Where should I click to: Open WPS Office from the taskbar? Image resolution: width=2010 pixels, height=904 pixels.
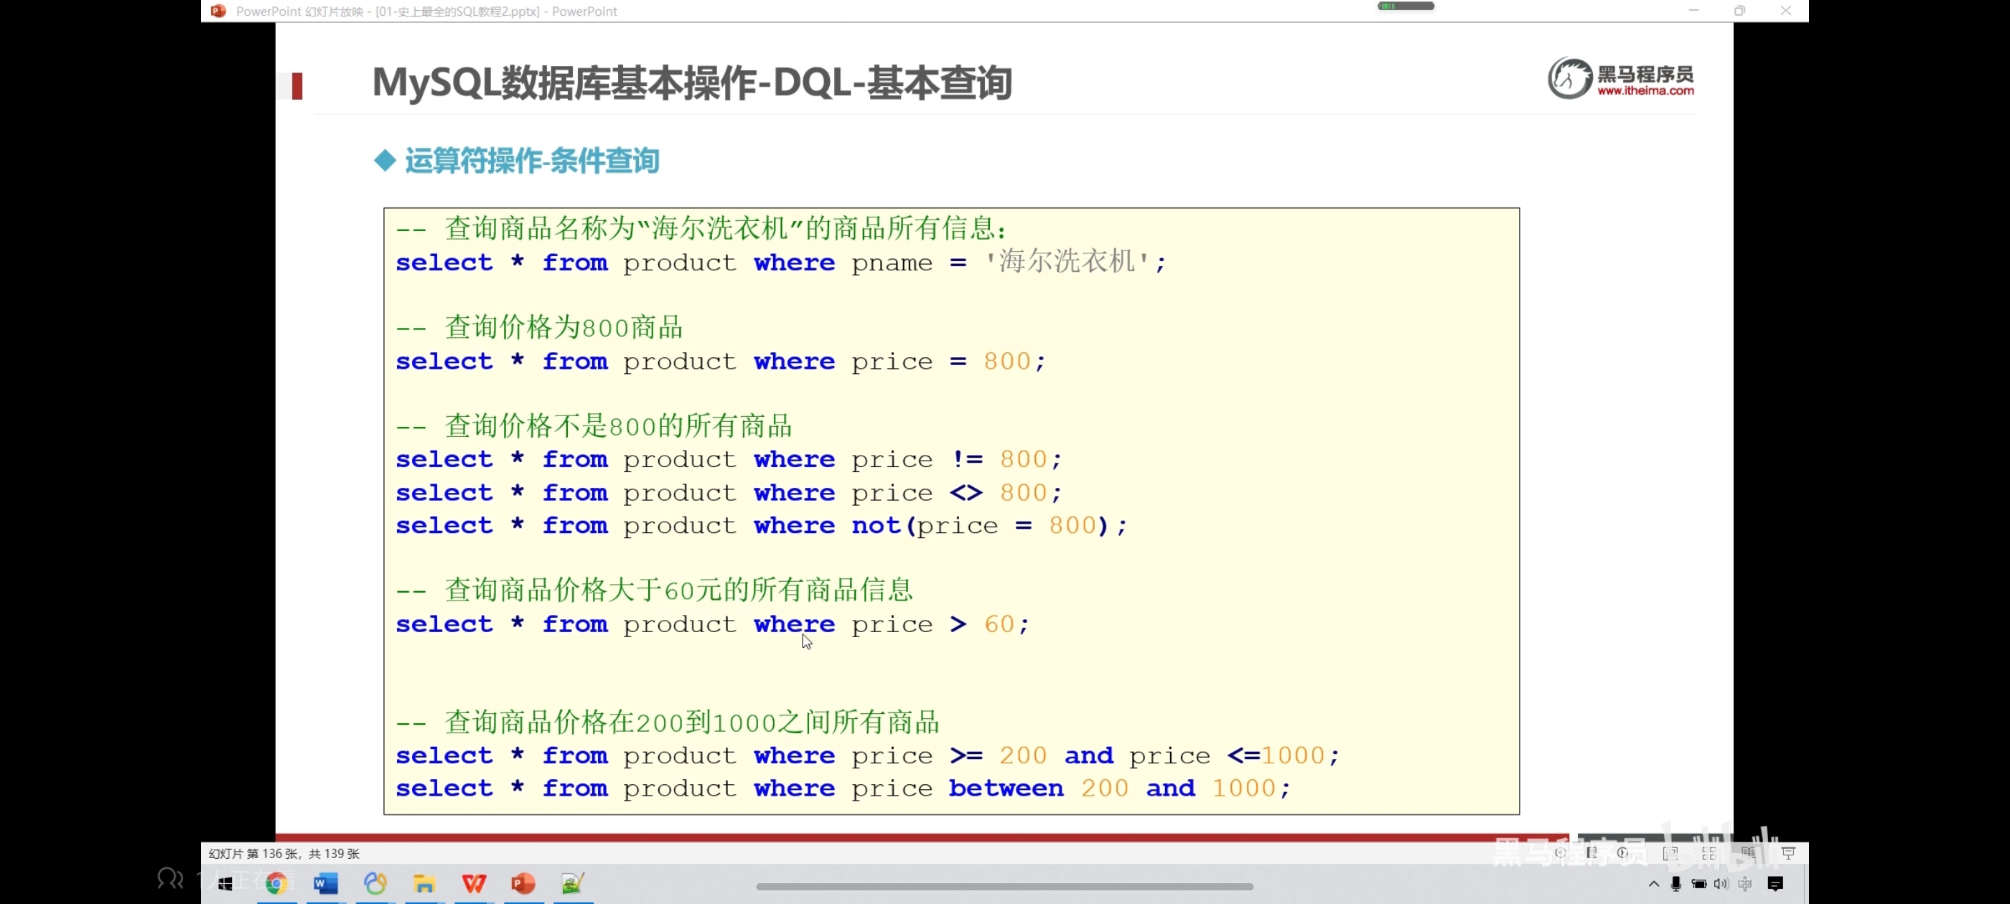click(x=474, y=883)
